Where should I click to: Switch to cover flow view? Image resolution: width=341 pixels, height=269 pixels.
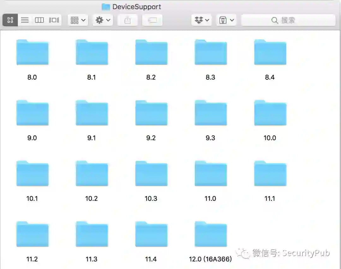(54, 20)
